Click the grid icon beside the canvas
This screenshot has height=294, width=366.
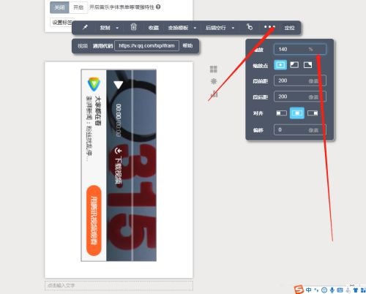214,69
